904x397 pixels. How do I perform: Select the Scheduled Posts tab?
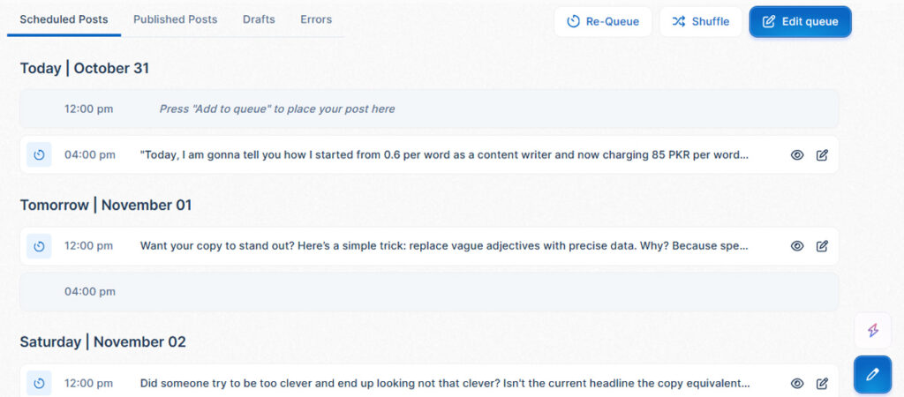click(64, 19)
